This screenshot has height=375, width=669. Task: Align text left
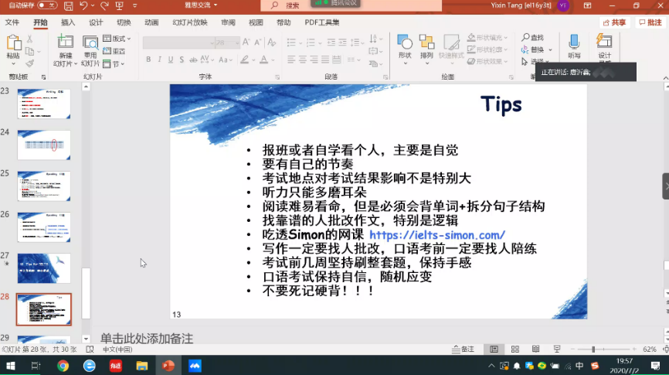pos(291,60)
